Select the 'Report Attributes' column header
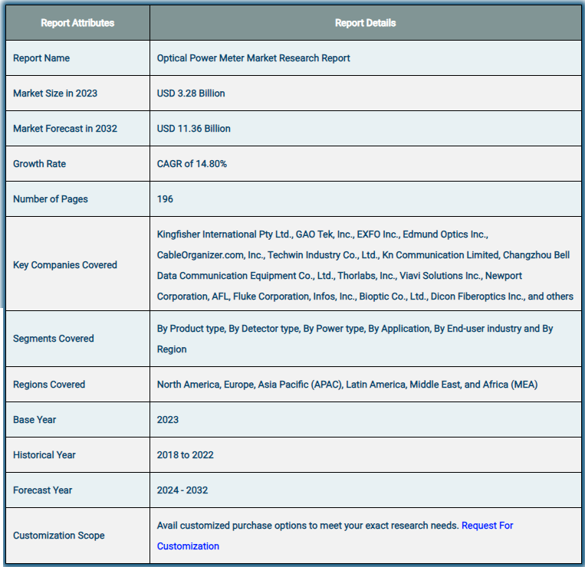This screenshot has height=567, width=585. [77, 23]
